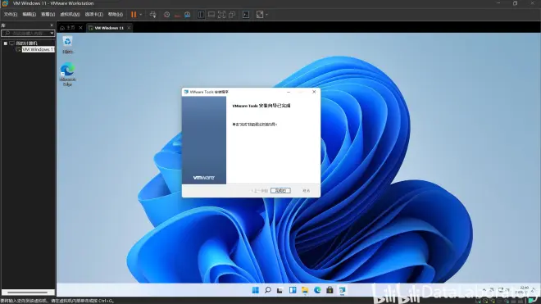The image size is (541, 304).
Task: Toggle the thumbnail bar view icon
Action: point(211,15)
